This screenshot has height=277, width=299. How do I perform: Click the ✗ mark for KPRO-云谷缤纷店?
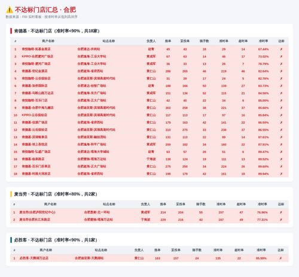[x=281, y=115]
